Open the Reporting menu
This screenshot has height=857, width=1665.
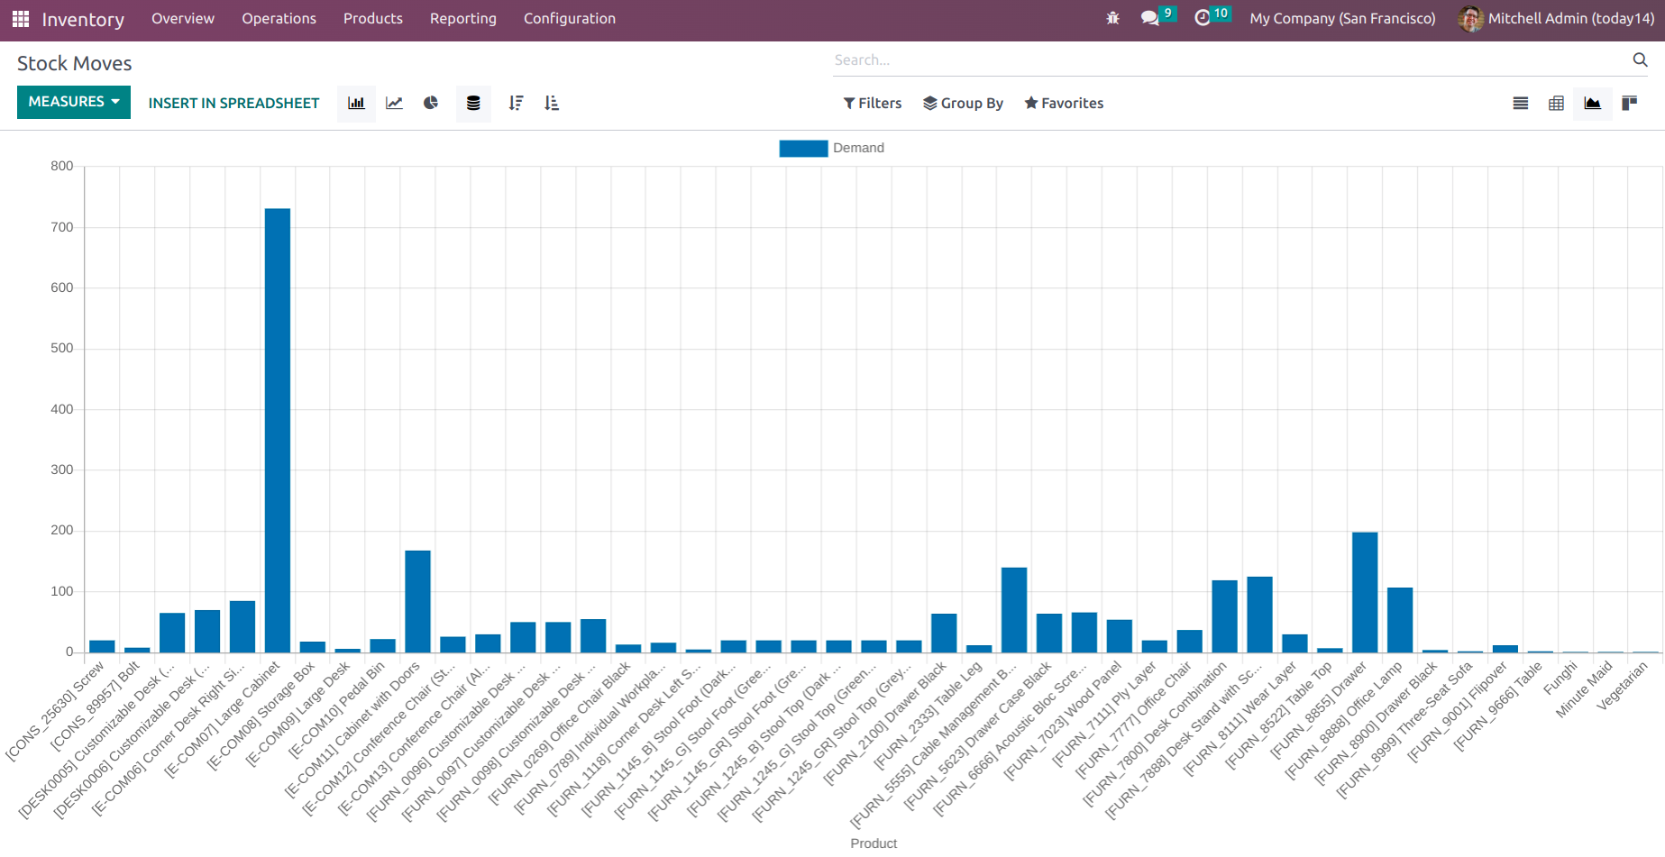click(462, 18)
